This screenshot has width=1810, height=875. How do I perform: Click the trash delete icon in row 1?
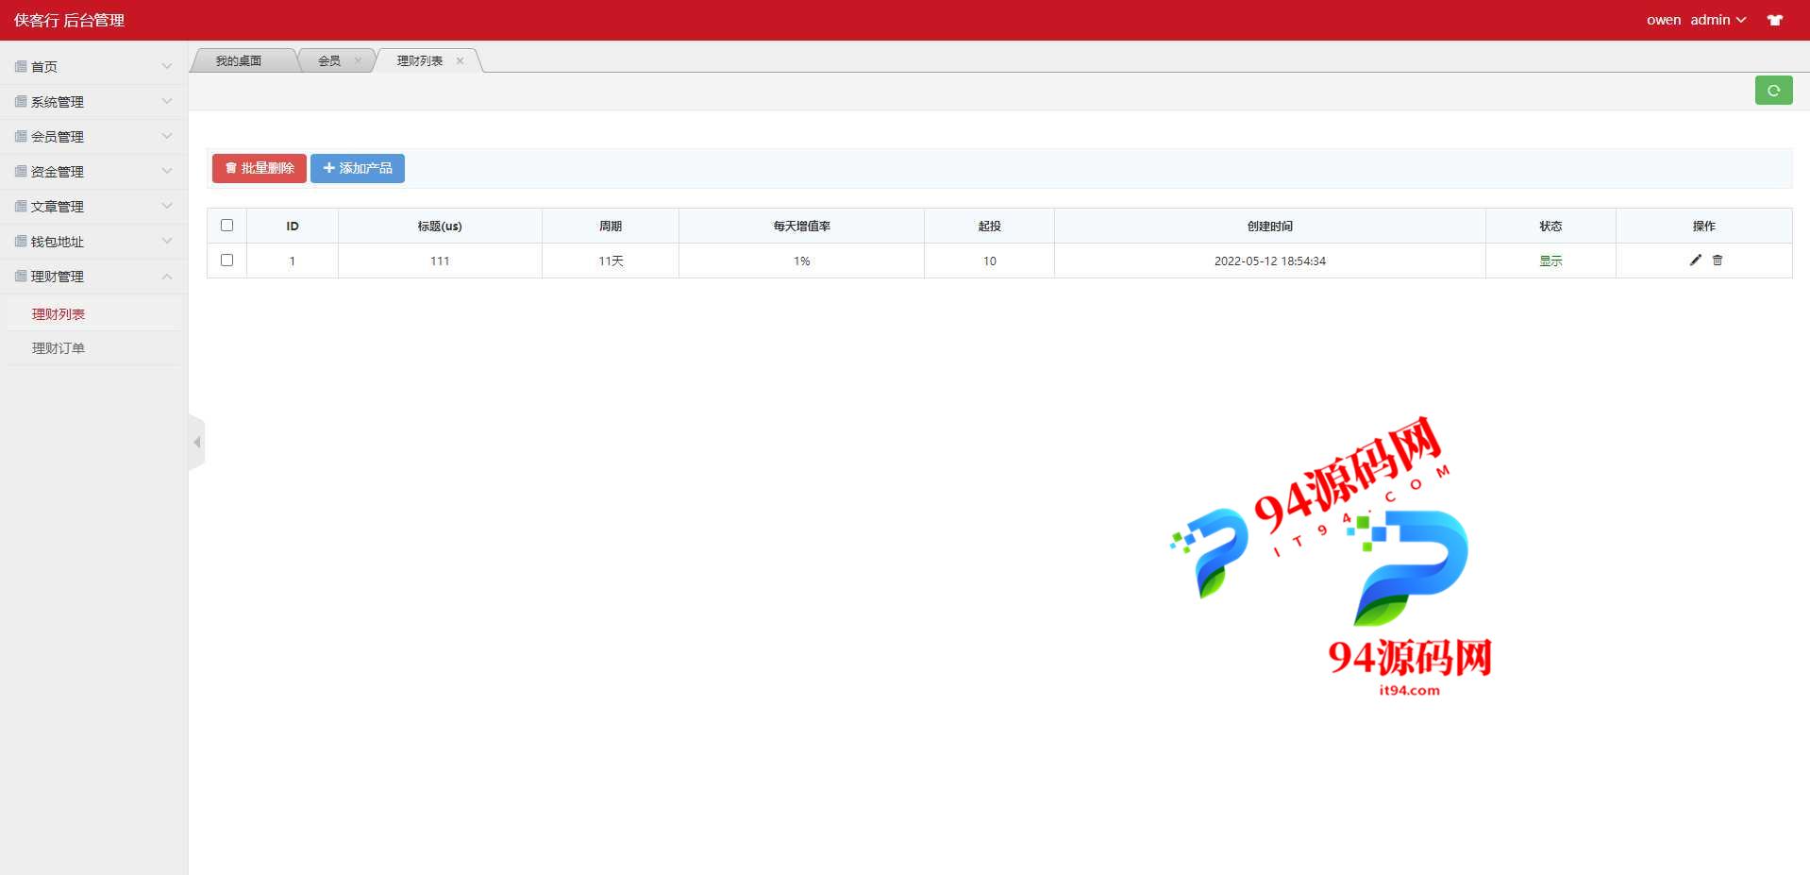(x=1718, y=261)
